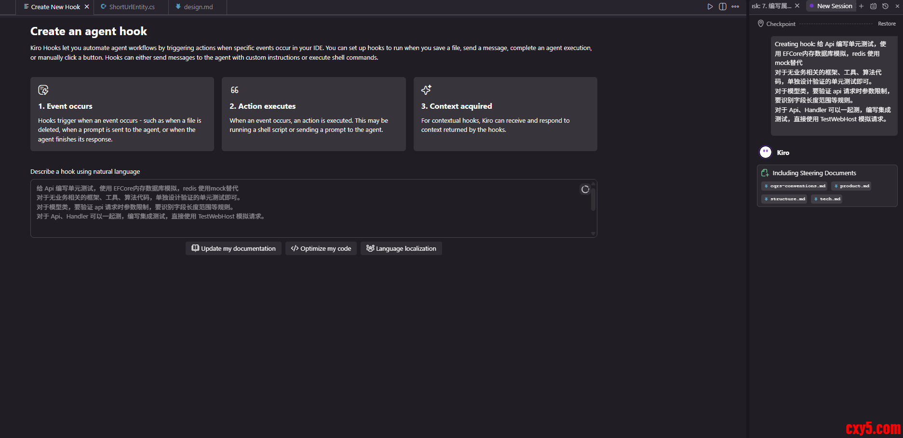The width and height of the screenshot is (903, 438).
Task: Start a new chat session with plus icon
Action: pos(861,6)
